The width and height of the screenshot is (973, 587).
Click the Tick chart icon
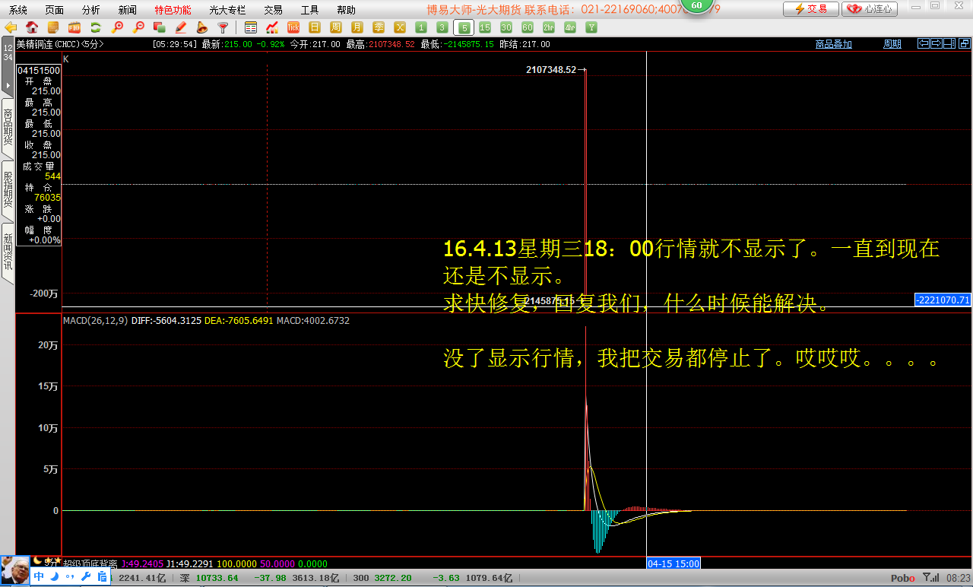[293, 27]
